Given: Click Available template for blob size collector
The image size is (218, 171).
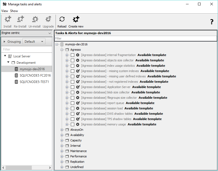Looking at the screenshot, I should click(x=146, y=92).
